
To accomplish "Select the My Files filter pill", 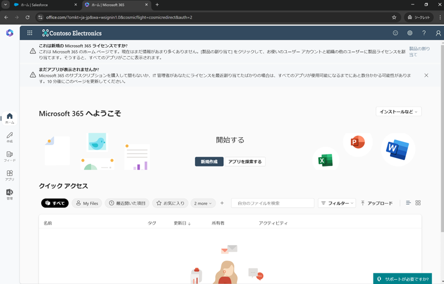I will point(87,203).
